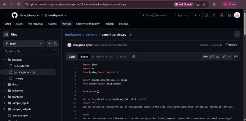The image size is (246, 121).
Task: Edit this file with the pencil icon
Action: point(224,57)
